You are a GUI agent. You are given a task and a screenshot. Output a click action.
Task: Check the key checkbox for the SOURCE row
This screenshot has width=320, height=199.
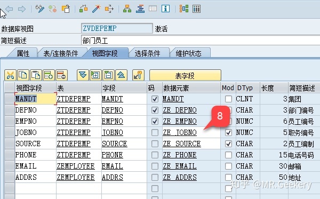155,144
